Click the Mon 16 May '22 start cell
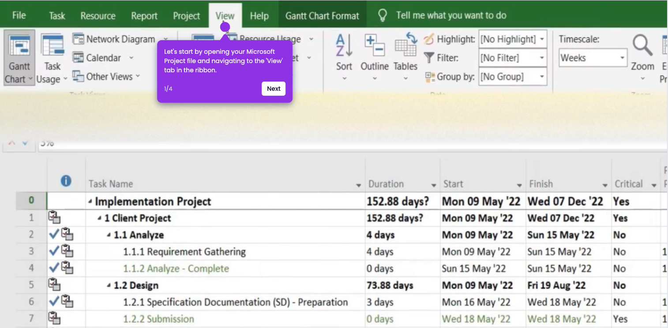The width and height of the screenshot is (668, 328). (483, 302)
